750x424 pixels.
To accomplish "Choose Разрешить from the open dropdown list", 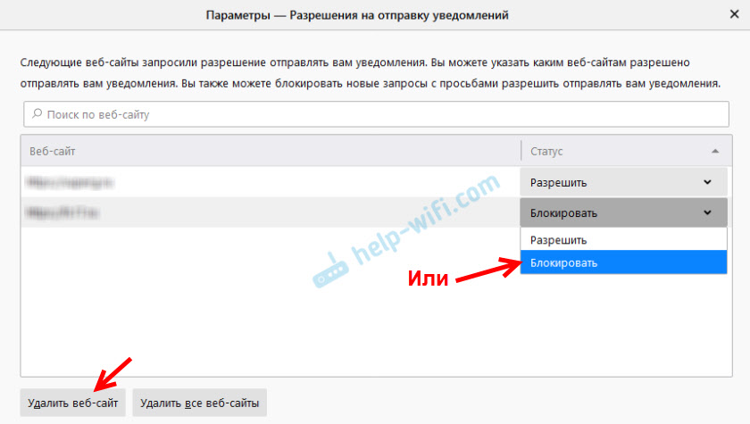I will 623,239.
